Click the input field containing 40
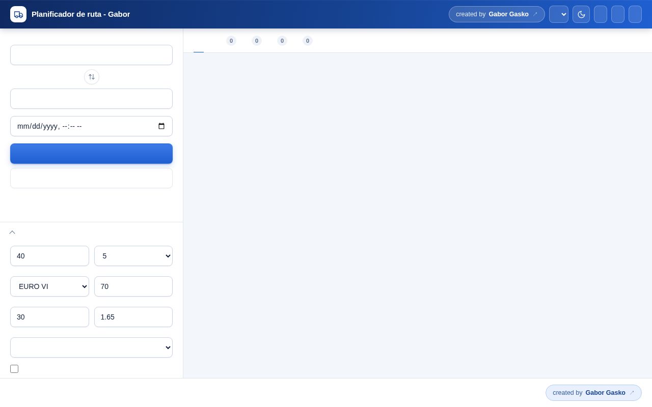This screenshot has width=652, height=407. [x=49, y=256]
